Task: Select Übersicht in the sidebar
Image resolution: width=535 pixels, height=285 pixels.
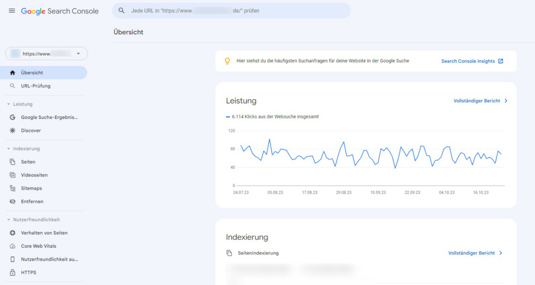Action: (x=44, y=73)
